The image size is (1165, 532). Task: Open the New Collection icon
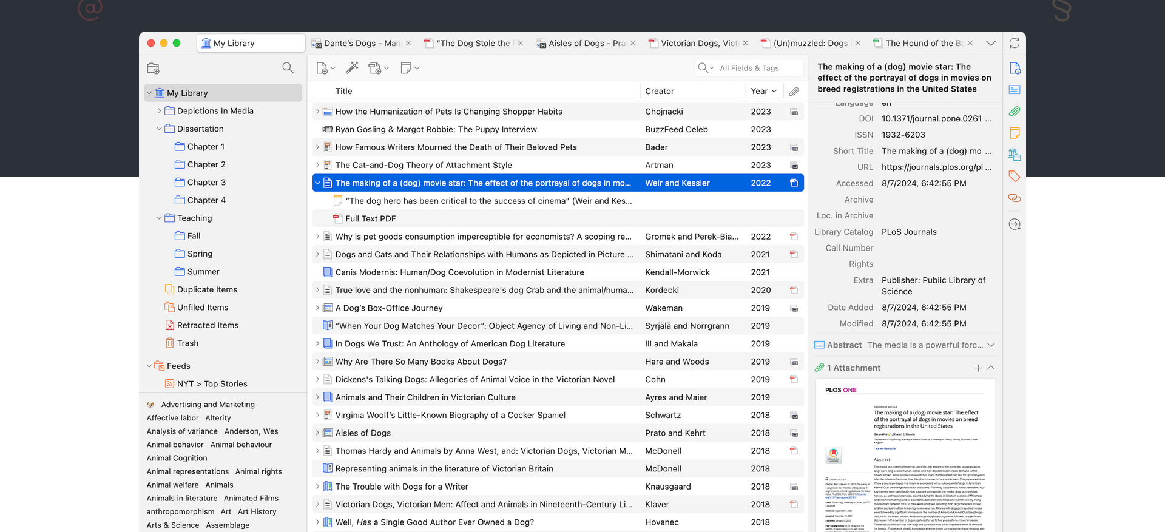(154, 68)
